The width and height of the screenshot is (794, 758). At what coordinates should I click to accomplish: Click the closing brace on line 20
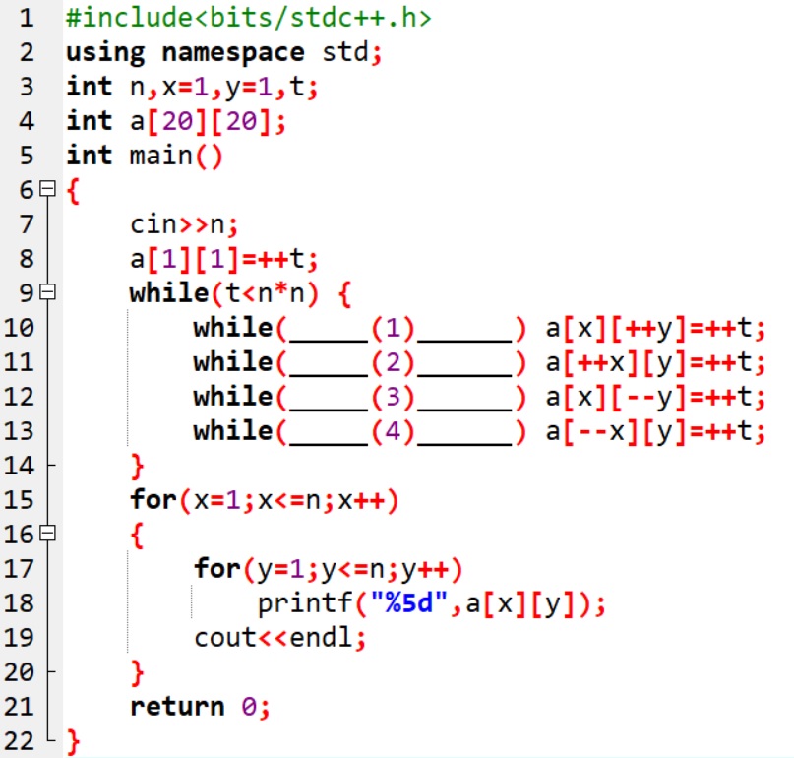tap(137, 673)
